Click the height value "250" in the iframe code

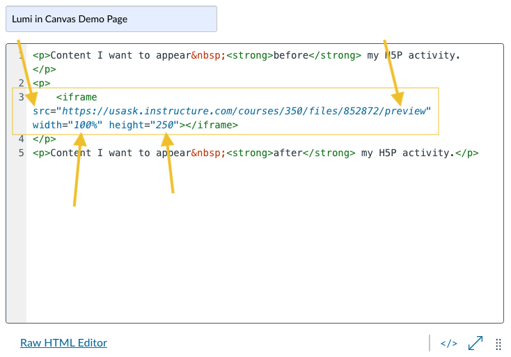(x=164, y=125)
